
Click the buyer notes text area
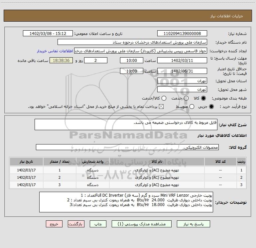(126, 202)
